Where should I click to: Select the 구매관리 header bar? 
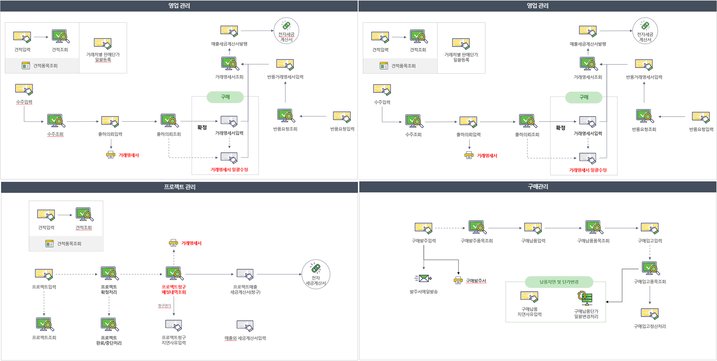pos(537,187)
